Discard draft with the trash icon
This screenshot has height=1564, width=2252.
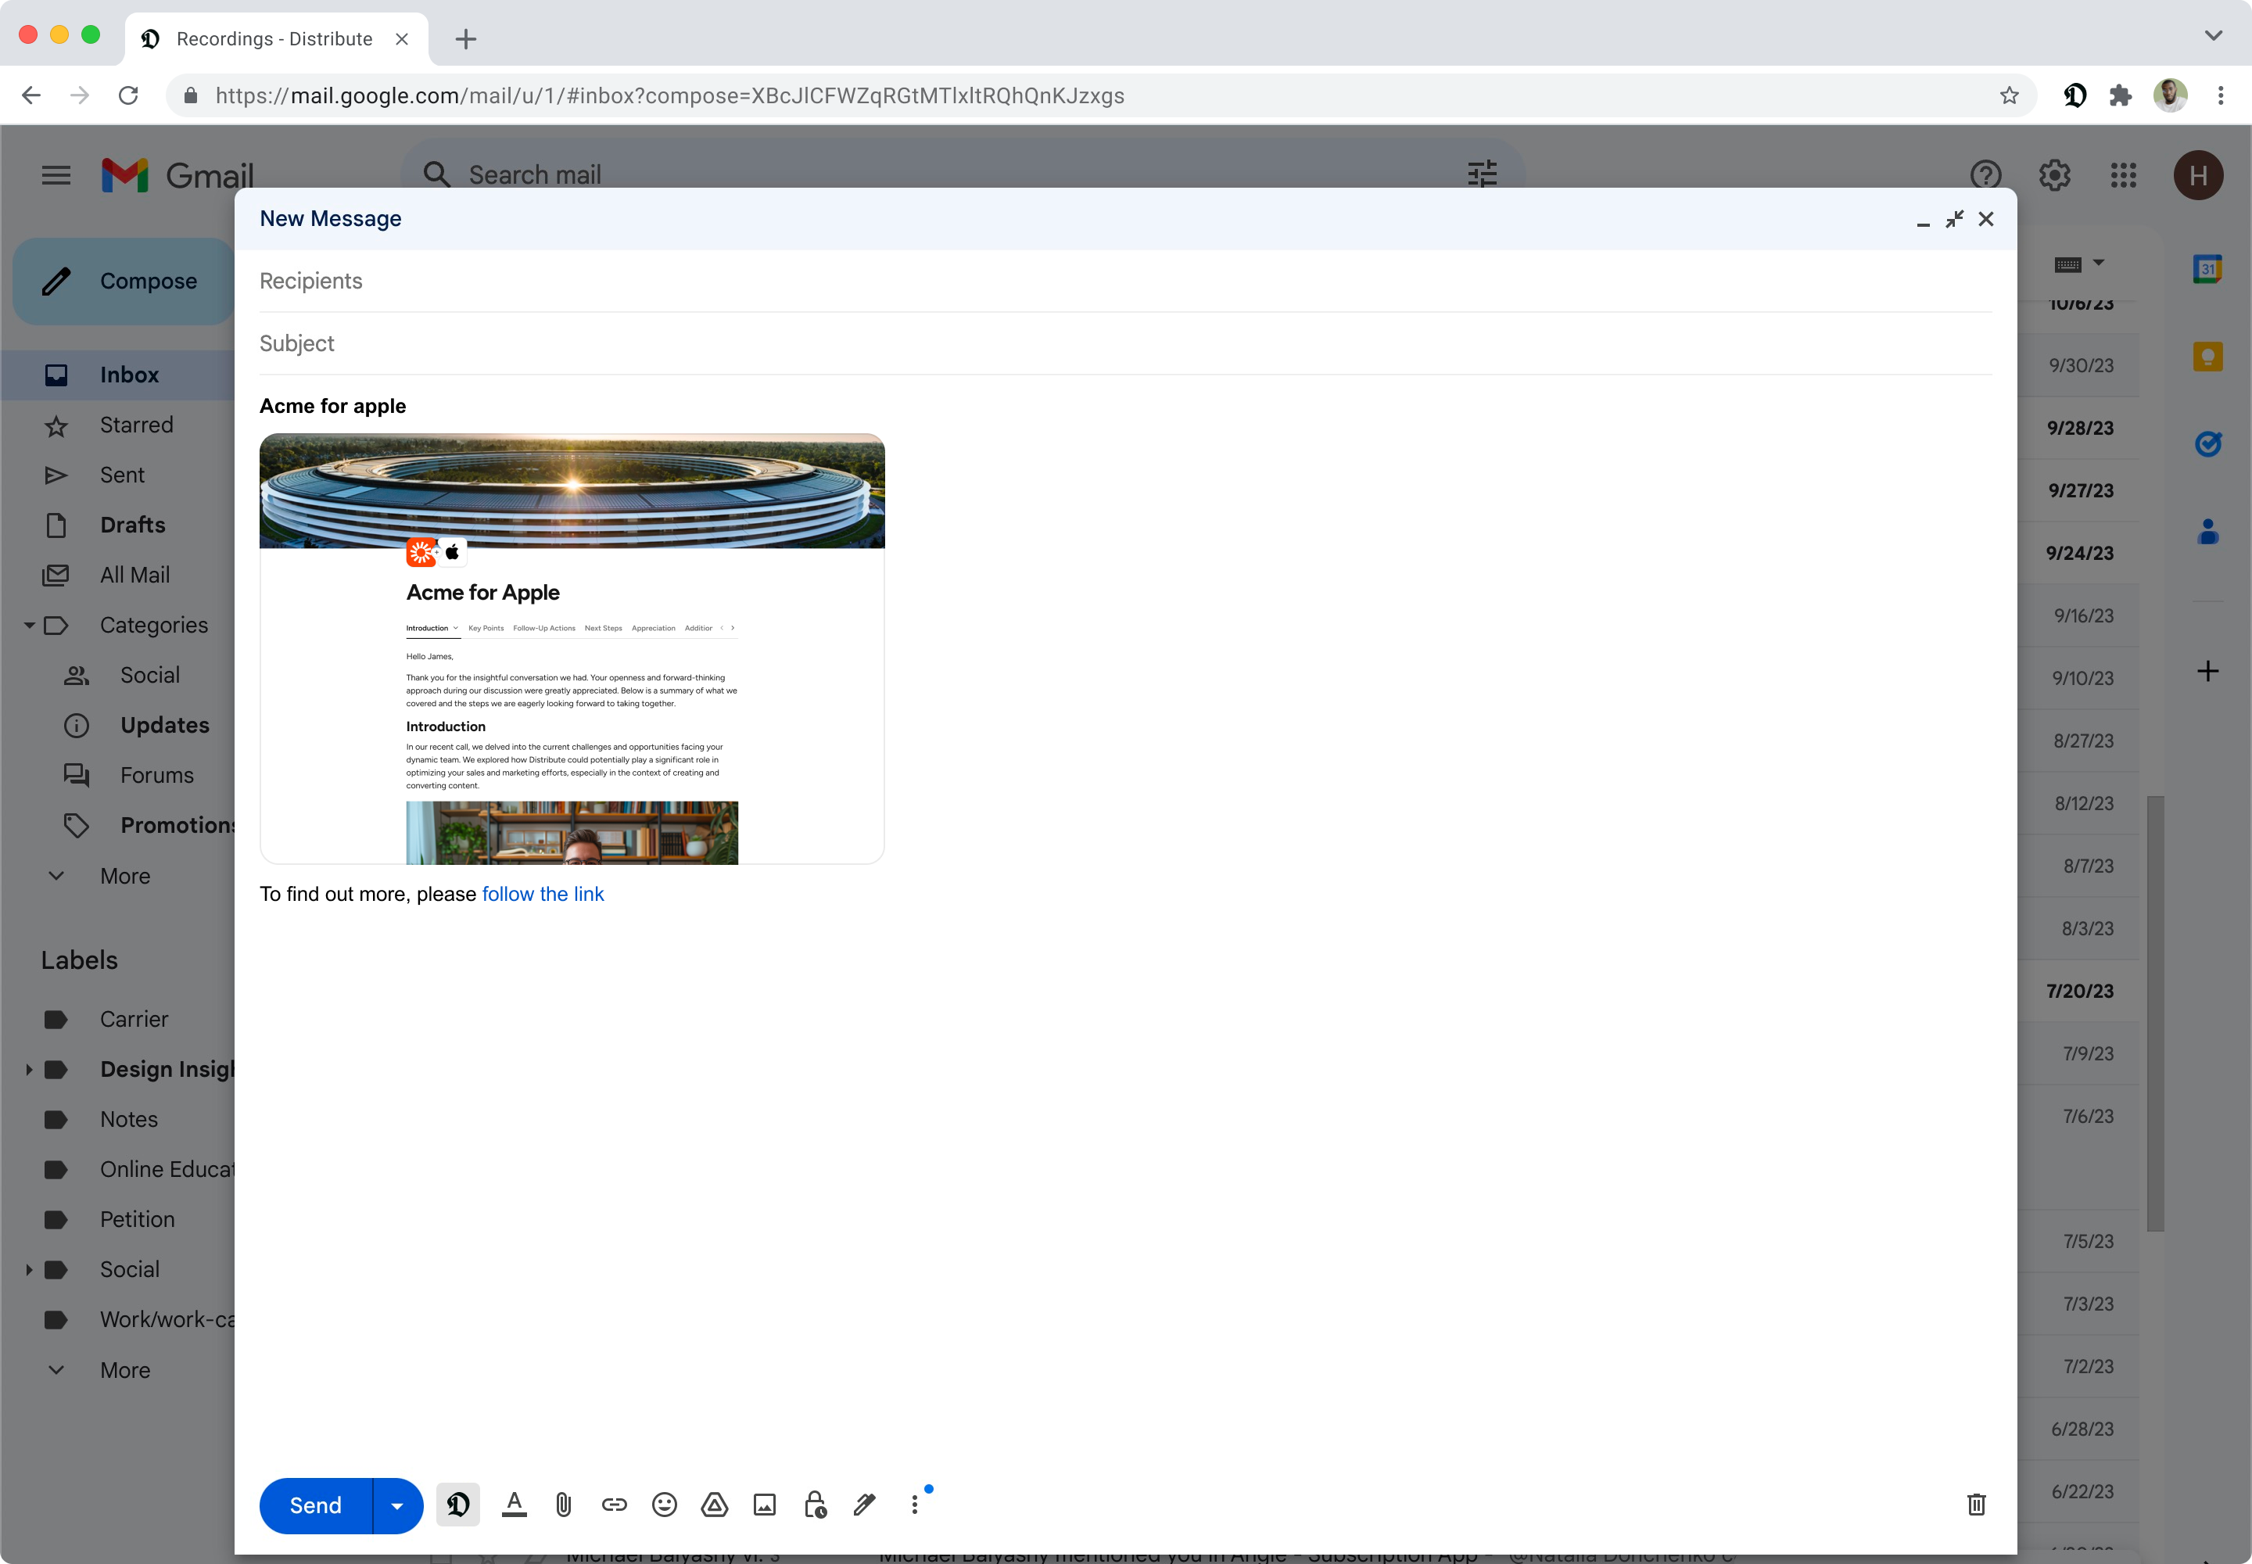point(1976,1505)
